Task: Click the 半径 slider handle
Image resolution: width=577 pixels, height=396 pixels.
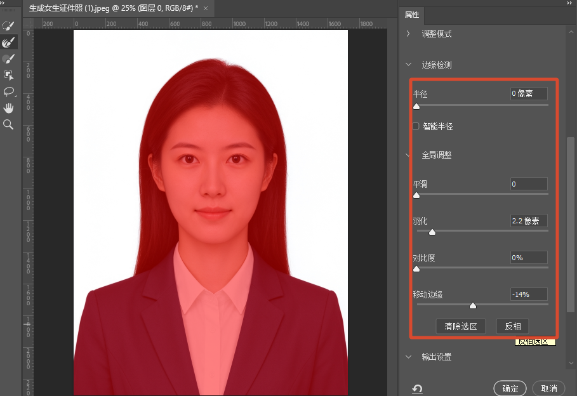Action: click(x=416, y=107)
